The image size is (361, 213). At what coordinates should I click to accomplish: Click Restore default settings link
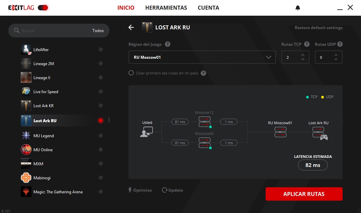[318, 28]
